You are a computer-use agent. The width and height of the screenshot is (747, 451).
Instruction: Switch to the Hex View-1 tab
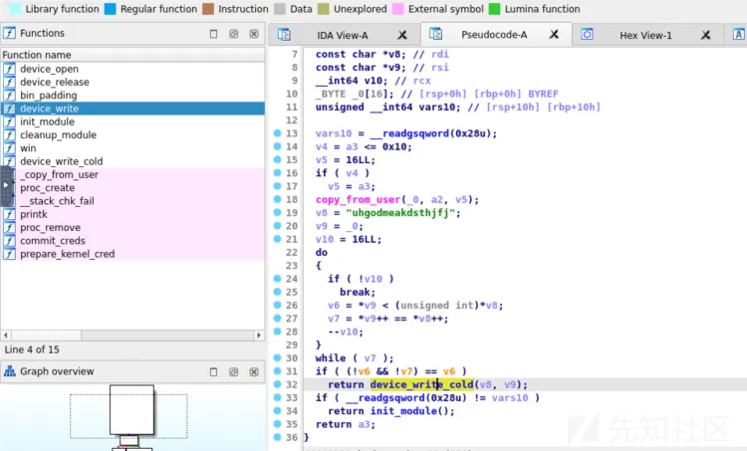645,35
